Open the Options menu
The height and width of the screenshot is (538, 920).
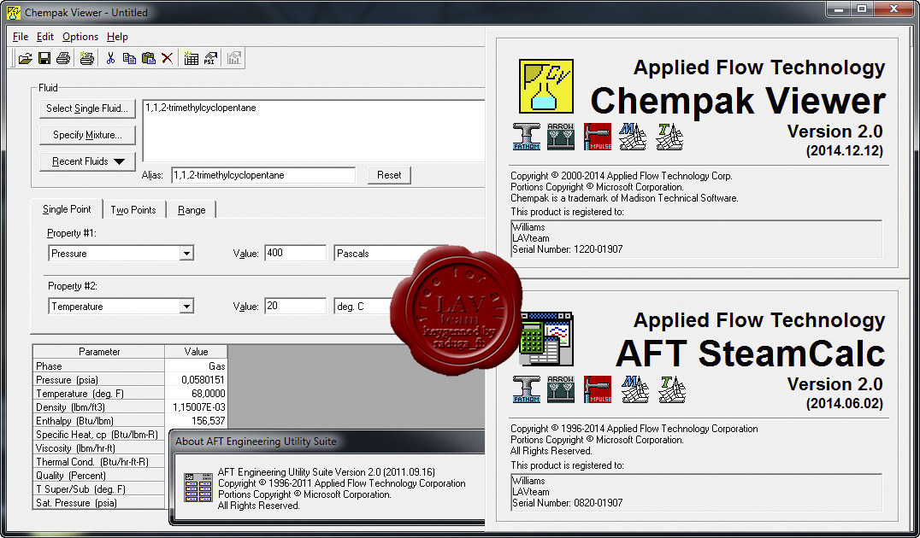pyautogui.click(x=80, y=37)
